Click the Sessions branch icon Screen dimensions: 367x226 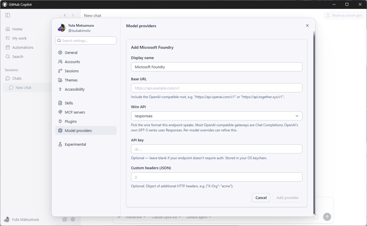(x=60, y=71)
